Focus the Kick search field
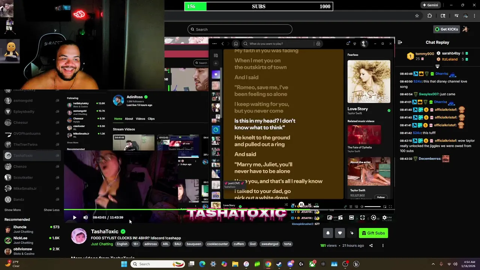This screenshot has height=270, width=480. click(240, 29)
